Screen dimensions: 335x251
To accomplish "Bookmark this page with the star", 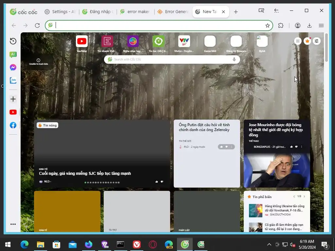I will click(268, 25).
